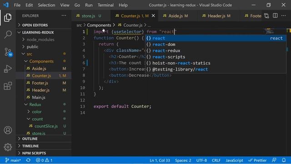The width and height of the screenshot is (291, 164).
Task: Collapse the Components folder
Action: (44, 61)
